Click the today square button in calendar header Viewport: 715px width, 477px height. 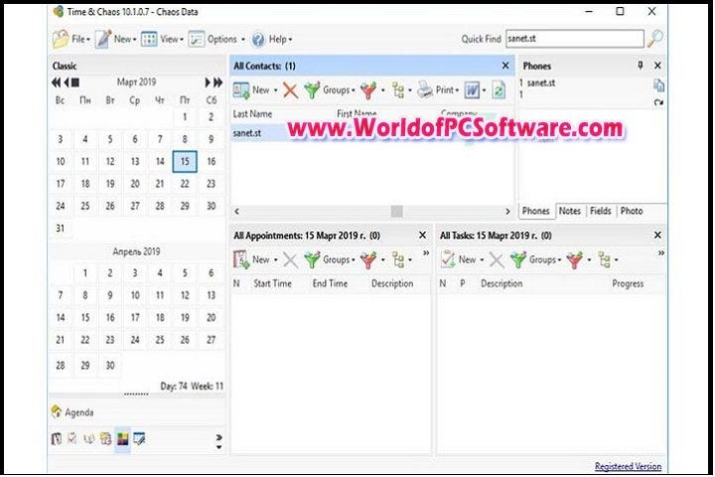[75, 82]
